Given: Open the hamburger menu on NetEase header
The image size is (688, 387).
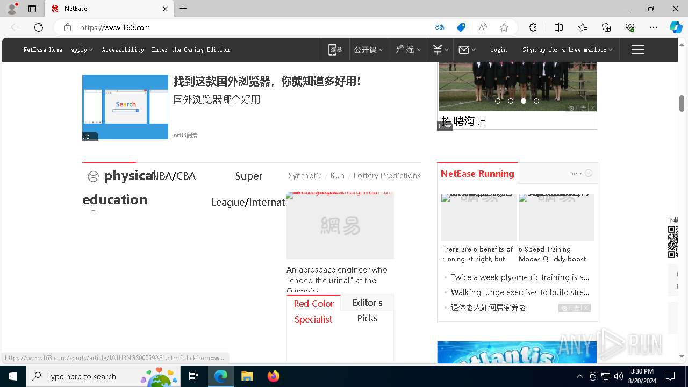Looking at the screenshot, I should [637, 49].
